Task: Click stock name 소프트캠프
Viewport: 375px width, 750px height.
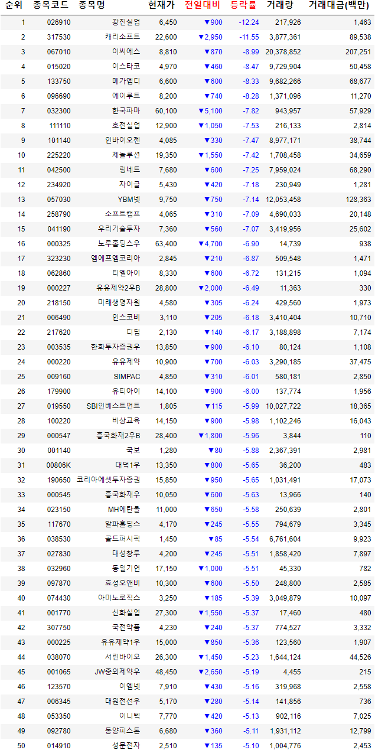Action: [x=122, y=214]
